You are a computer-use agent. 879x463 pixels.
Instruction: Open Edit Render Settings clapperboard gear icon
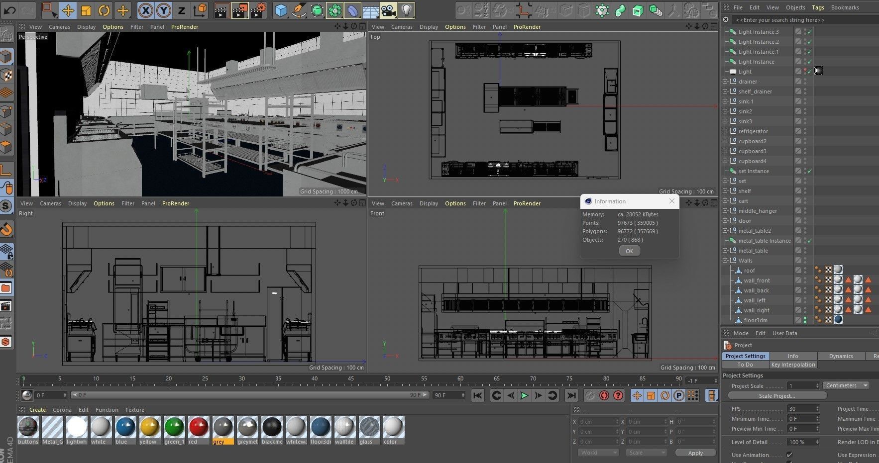point(258,10)
